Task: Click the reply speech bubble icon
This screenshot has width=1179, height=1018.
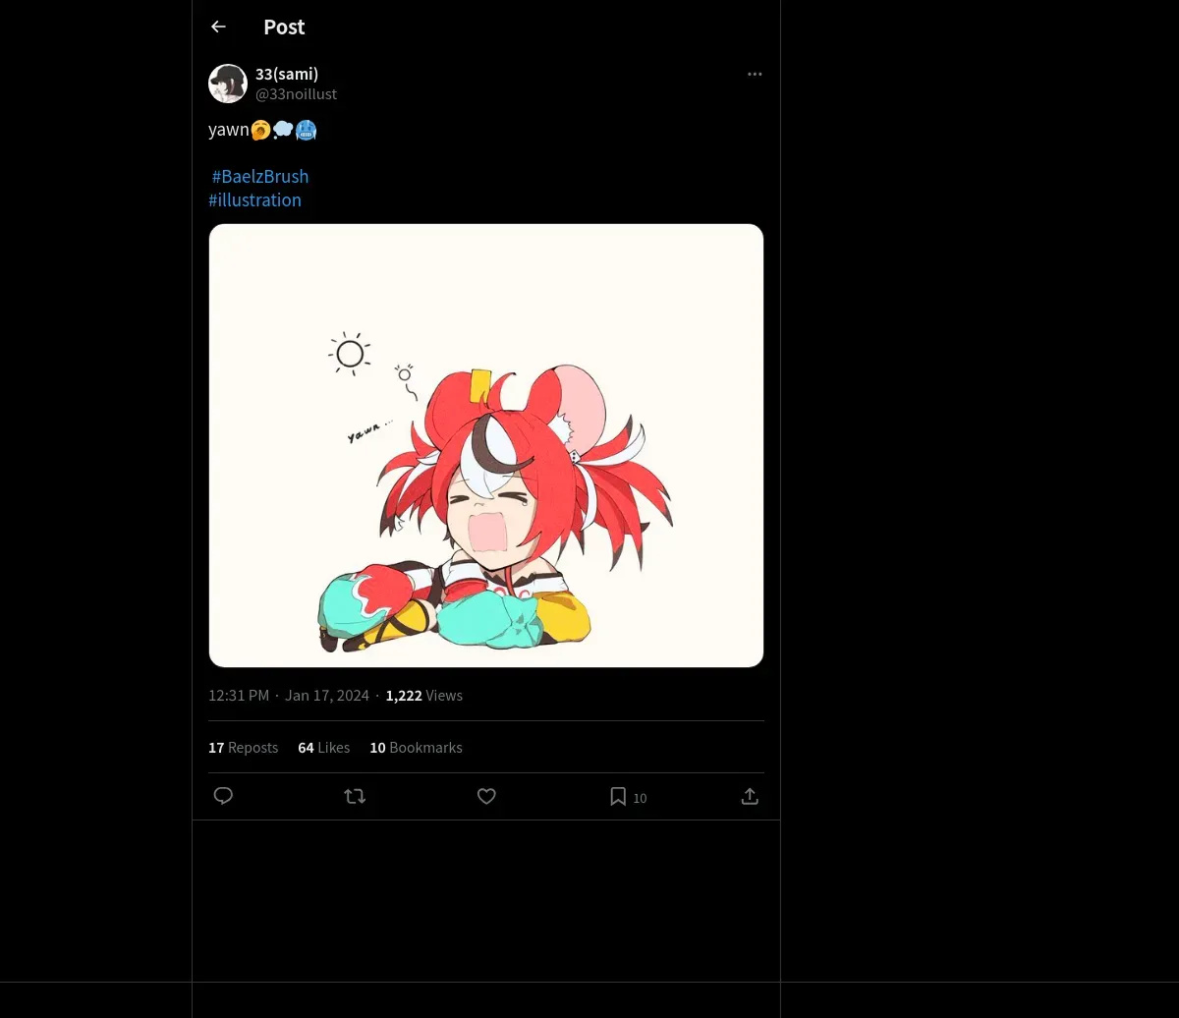Action: [x=223, y=796]
